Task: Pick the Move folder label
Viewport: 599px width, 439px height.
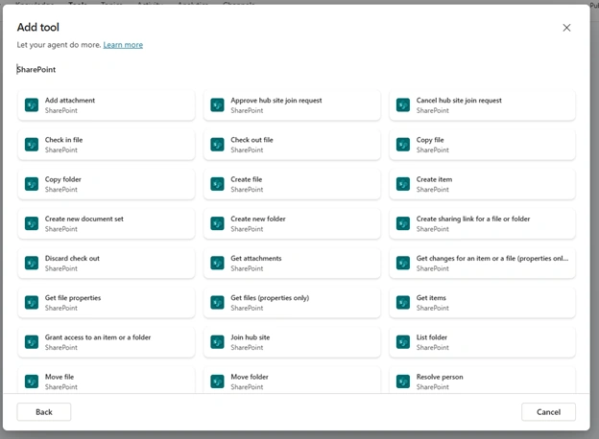Action: (250, 377)
